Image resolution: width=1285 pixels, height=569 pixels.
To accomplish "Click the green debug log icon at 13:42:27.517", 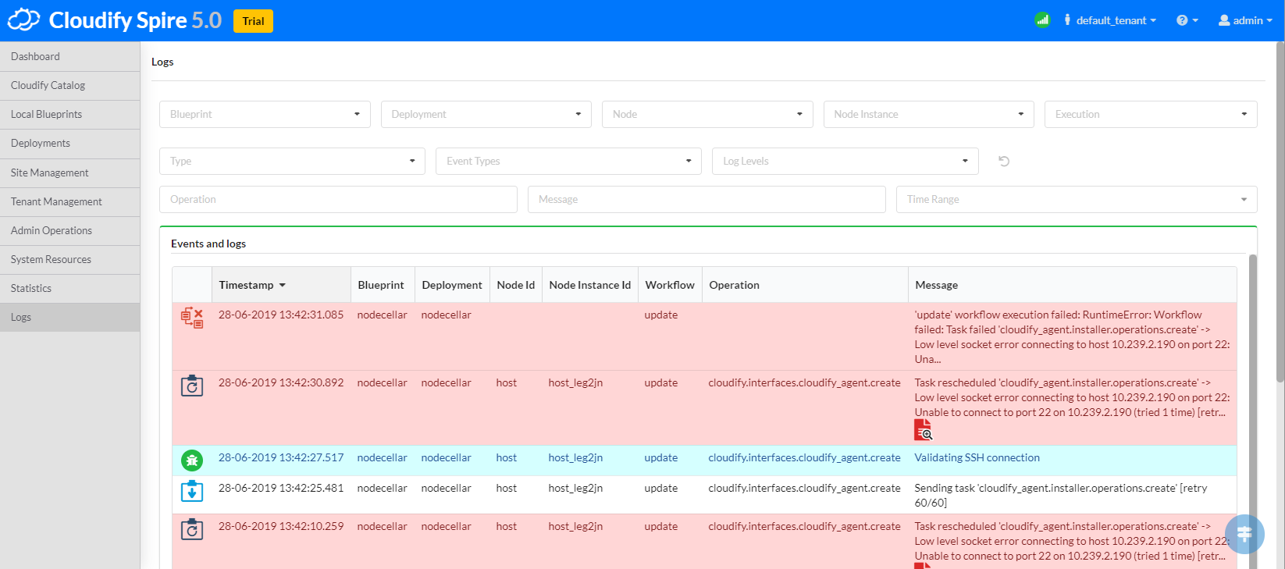I will click(192, 461).
